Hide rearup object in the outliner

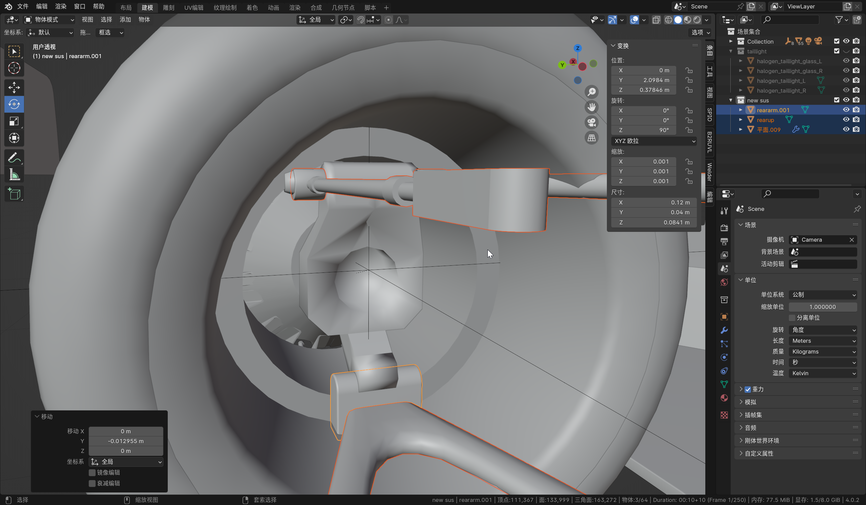[x=846, y=120]
